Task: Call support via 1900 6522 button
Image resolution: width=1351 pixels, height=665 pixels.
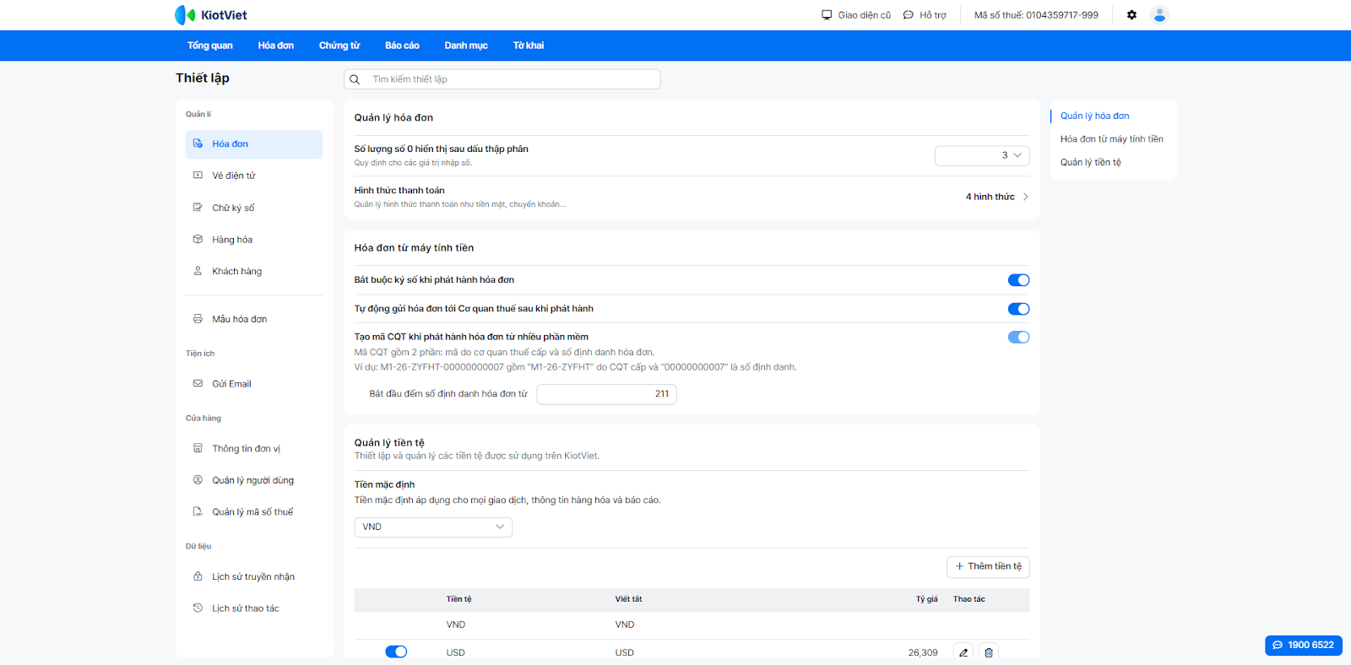Action: (1303, 645)
